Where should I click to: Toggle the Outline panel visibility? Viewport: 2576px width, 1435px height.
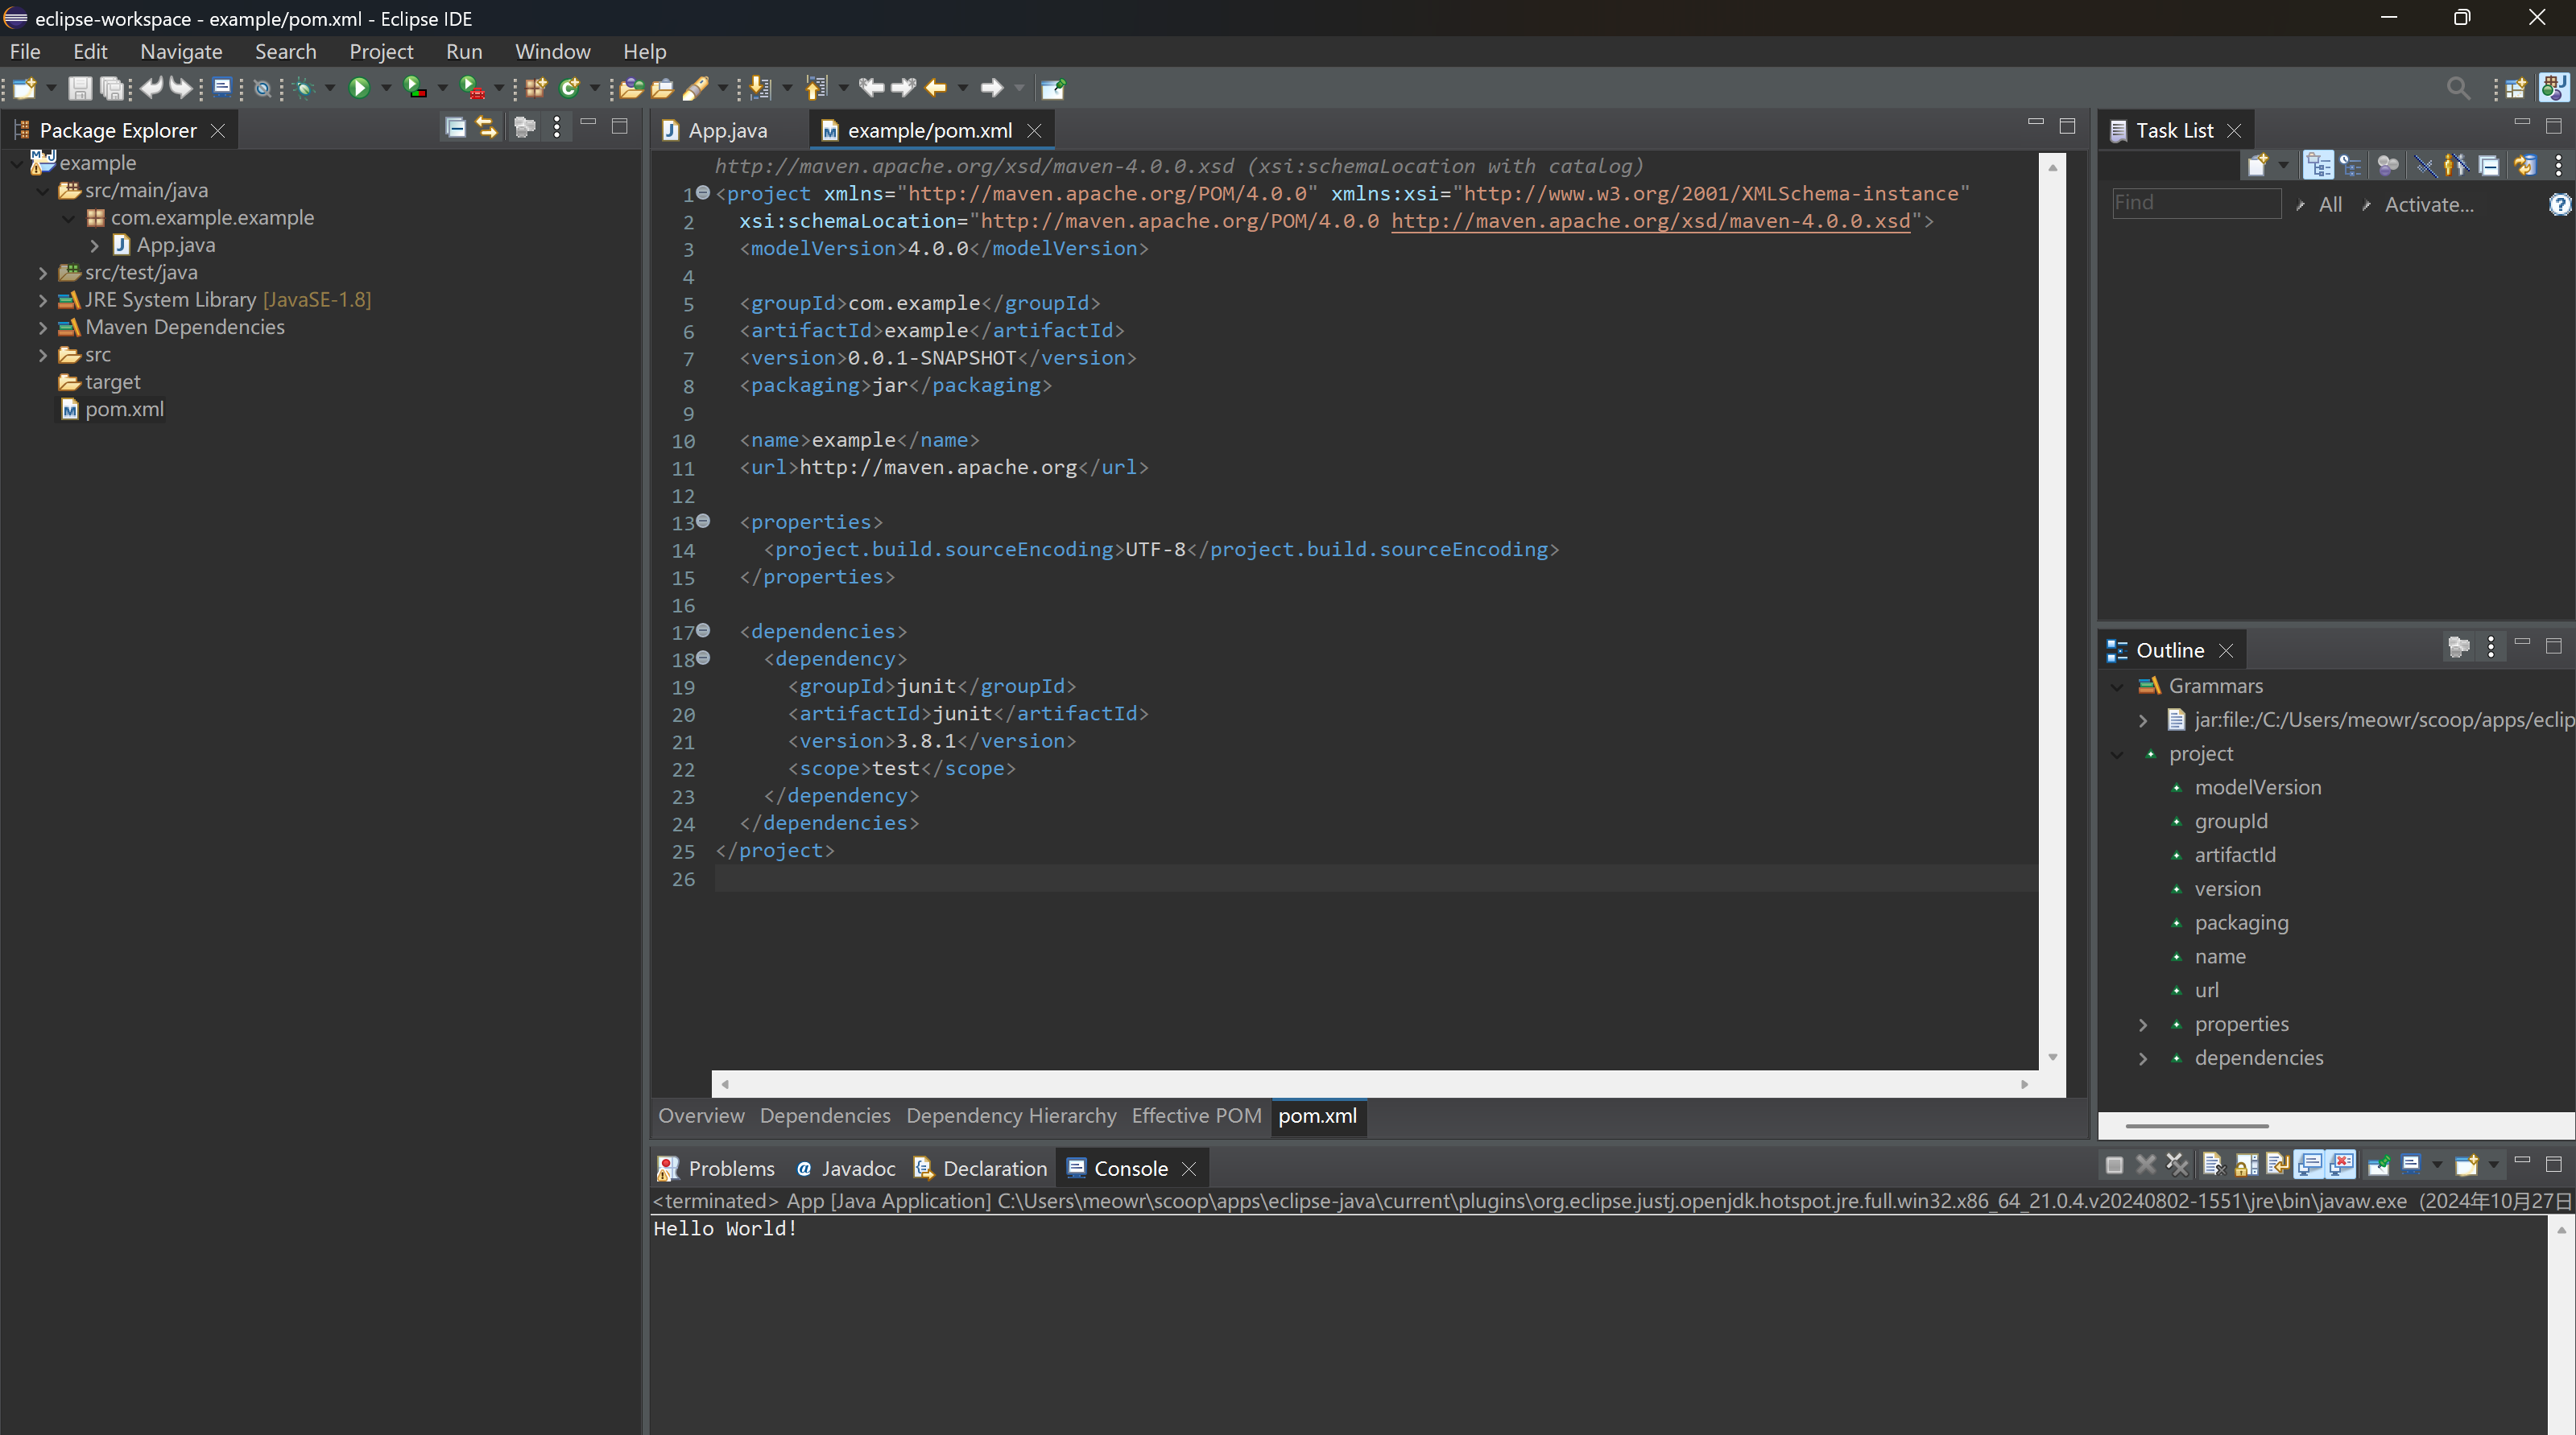pos(2527,649)
